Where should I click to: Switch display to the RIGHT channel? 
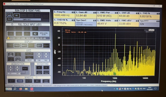point(46,46)
